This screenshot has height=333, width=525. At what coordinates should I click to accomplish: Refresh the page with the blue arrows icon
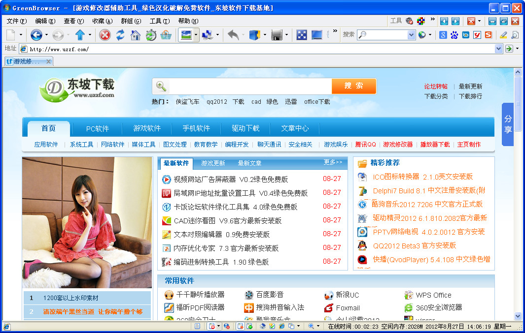coord(120,35)
